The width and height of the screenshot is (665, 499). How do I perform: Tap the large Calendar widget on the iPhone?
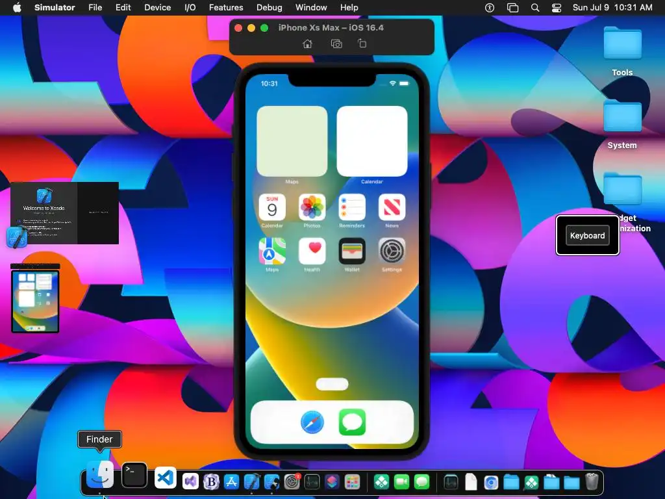[372, 141]
